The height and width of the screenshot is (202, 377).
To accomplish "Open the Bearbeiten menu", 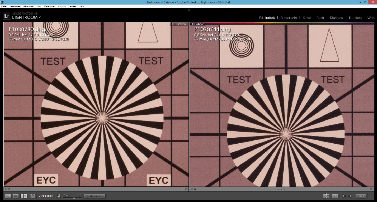I will 15,6.
